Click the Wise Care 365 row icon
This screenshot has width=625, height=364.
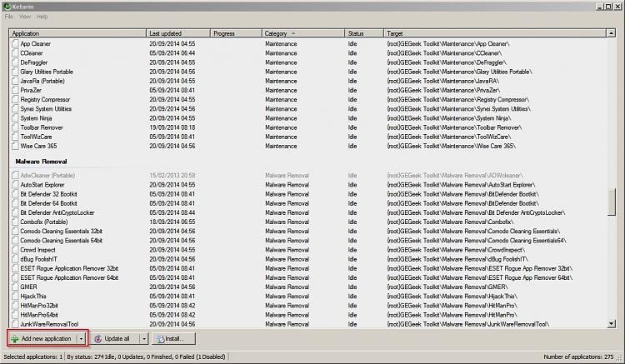pyautogui.click(x=15, y=146)
